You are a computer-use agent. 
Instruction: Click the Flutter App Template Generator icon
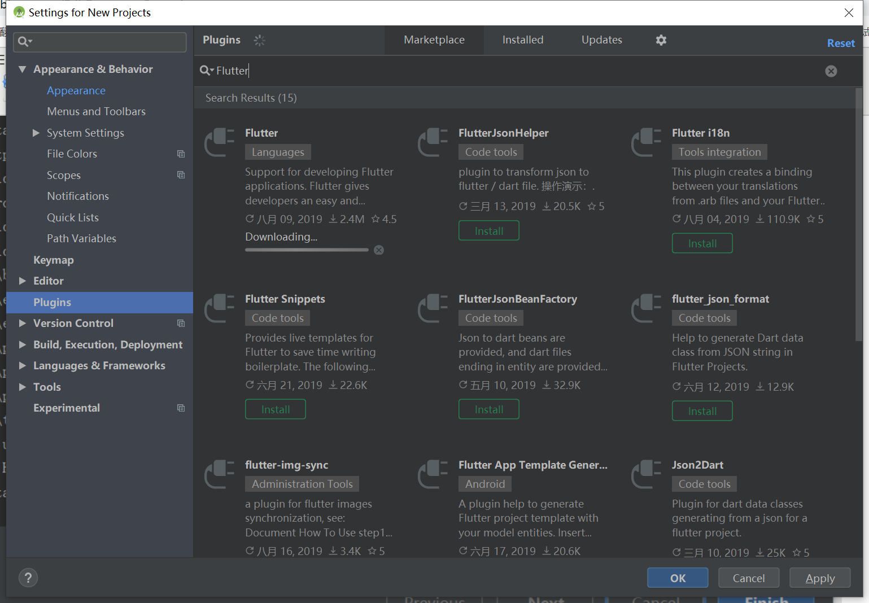point(433,474)
